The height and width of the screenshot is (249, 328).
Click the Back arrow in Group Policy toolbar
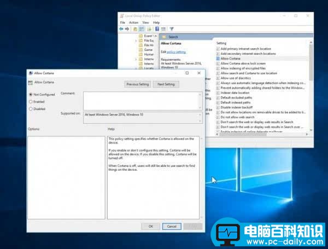click(121, 29)
